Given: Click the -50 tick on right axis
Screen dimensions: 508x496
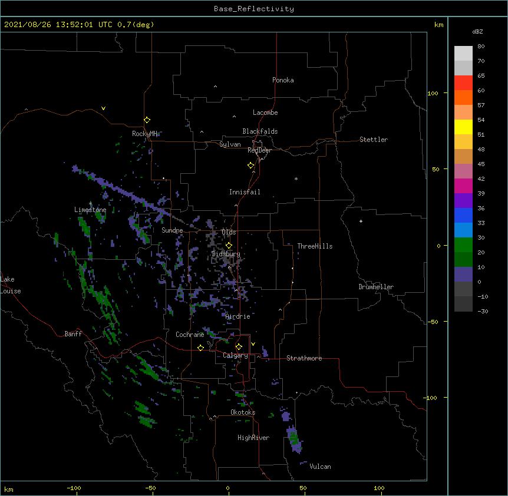Looking at the screenshot, I should pyautogui.click(x=433, y=322).
